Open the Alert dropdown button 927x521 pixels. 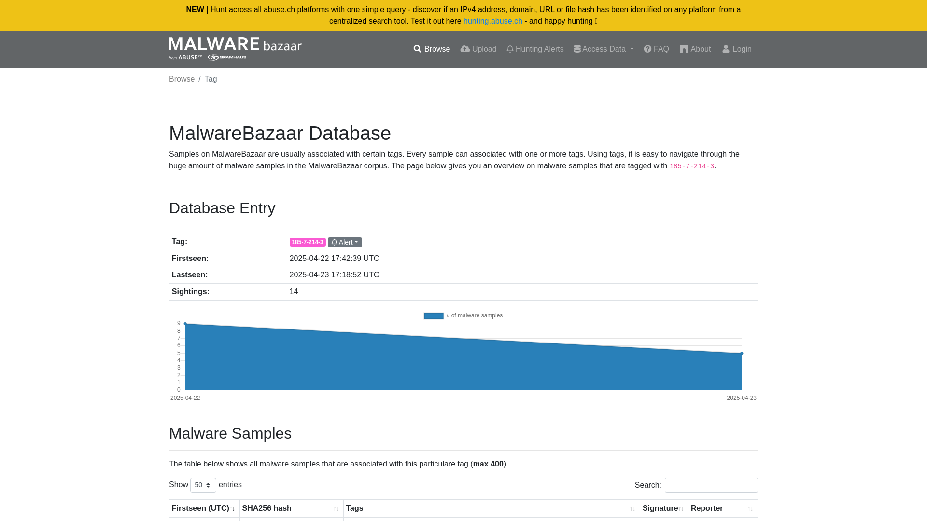[x=345, y=242]
